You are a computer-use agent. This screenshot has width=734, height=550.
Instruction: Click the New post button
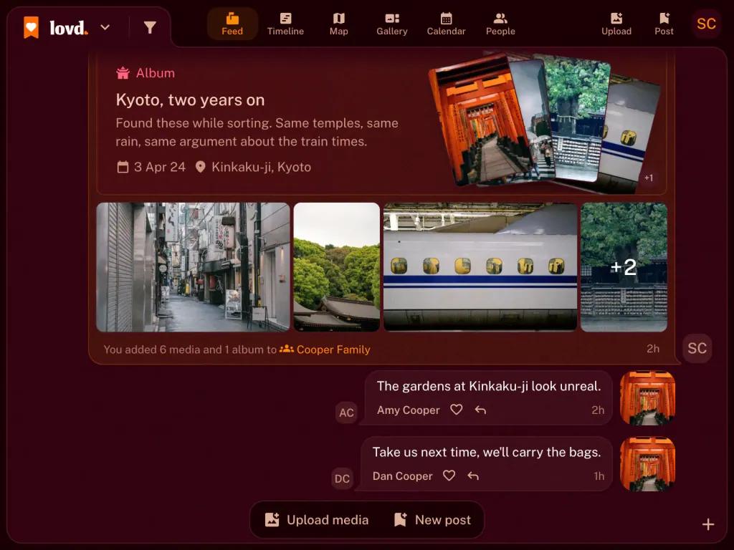click(432, 520)
